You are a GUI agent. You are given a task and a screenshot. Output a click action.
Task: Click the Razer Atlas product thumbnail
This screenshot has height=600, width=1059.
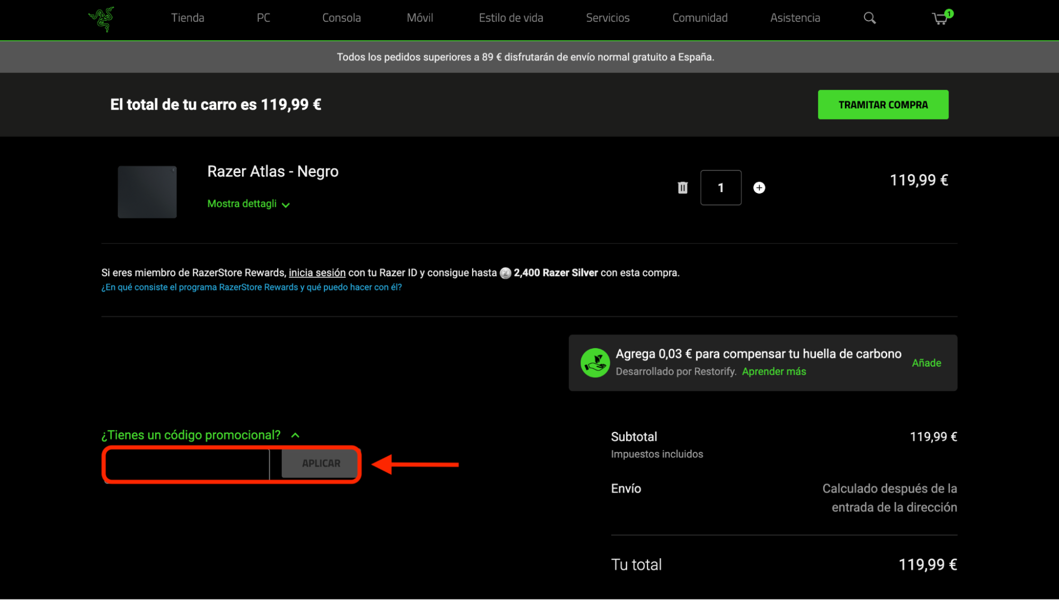(x=147, y=192)
